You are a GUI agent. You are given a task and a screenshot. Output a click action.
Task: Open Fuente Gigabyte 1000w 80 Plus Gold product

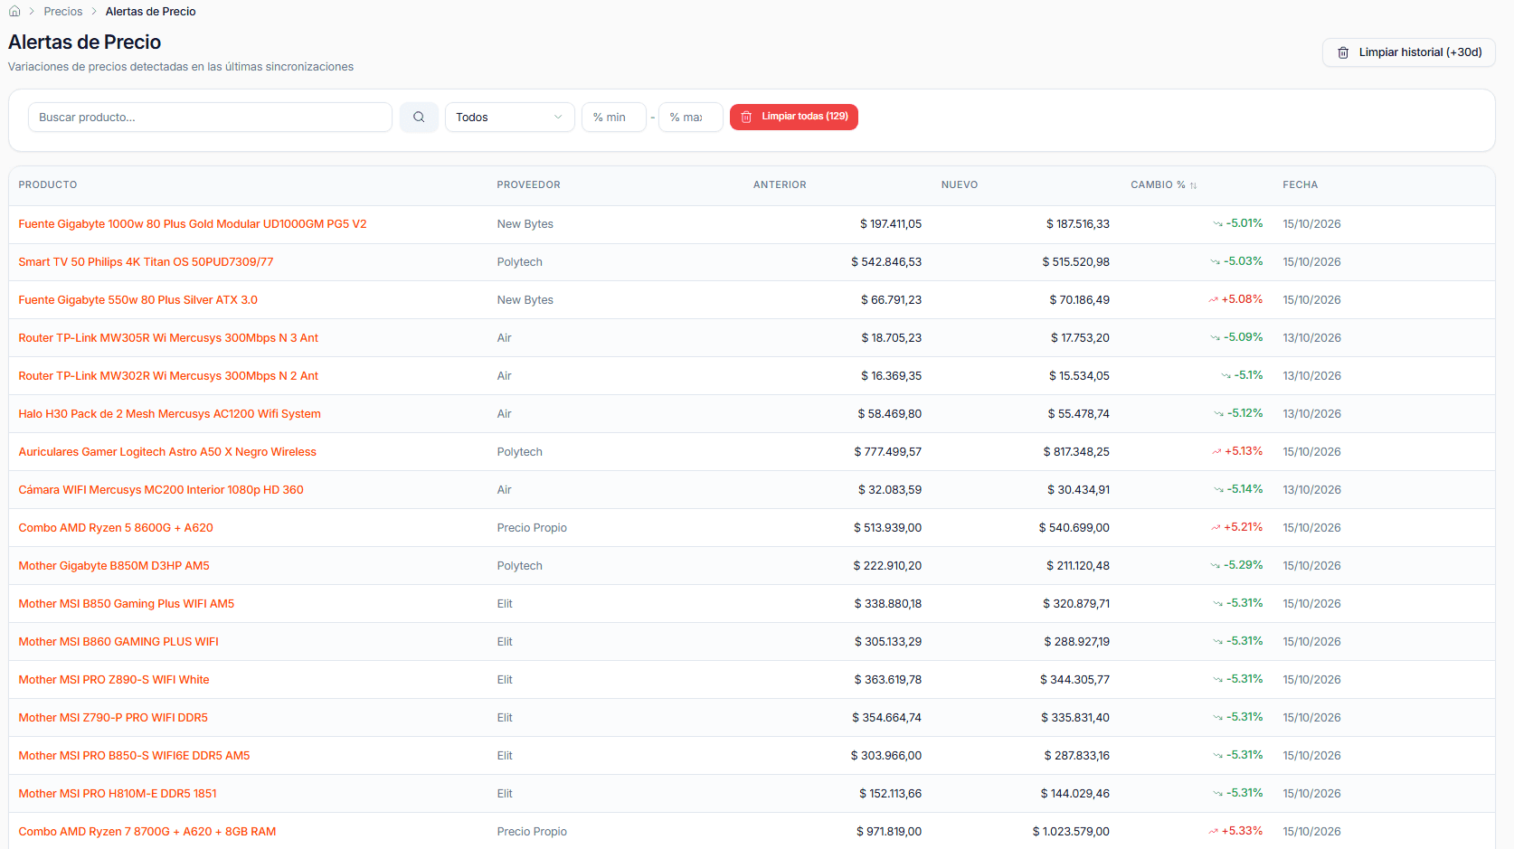pyautogui.click(x=193, y=224)
